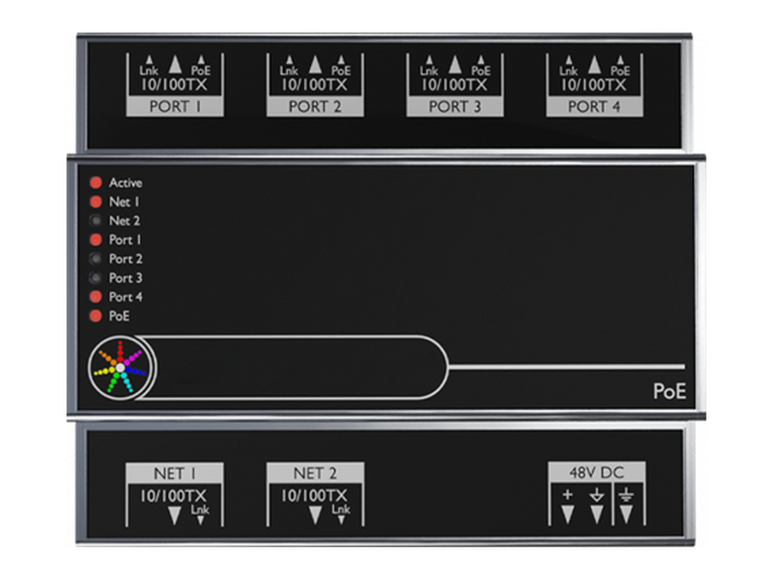The width and height of the screenshot is (775, 581).
Task: Click the Net 1 LED indicator
Action: pyautogui.click(x=96, y=201)
